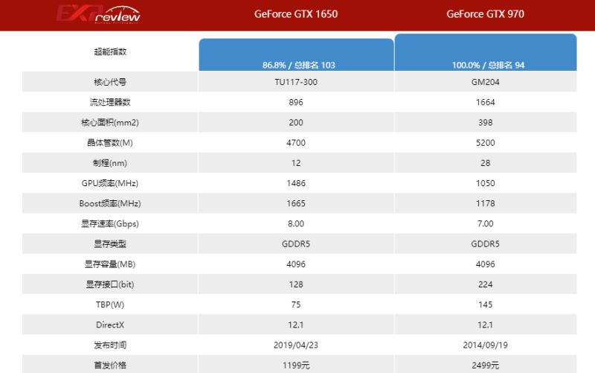Select the 2014/09/19 release date
This screenshot has width=595, height=373.
tap(486, 345)
